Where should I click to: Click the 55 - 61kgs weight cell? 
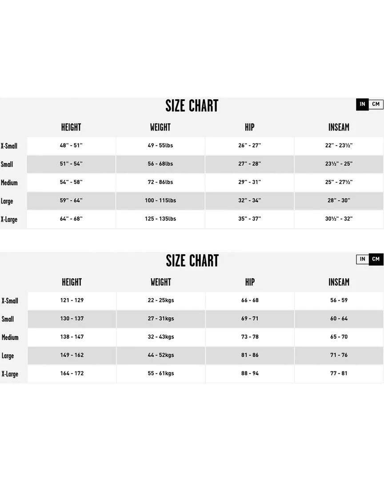161,374
